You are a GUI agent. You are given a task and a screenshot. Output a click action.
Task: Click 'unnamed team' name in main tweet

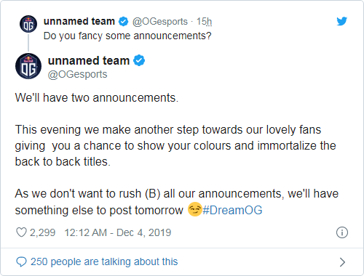pos(89,60)
